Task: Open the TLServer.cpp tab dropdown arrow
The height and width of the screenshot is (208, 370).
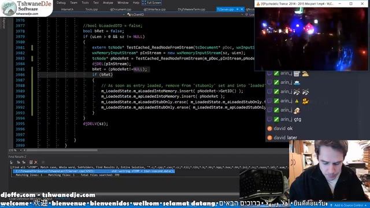Action: (x=238, y=9)
